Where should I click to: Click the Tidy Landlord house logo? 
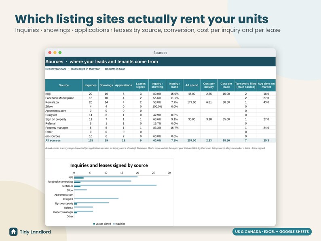(x=13, y=232)
